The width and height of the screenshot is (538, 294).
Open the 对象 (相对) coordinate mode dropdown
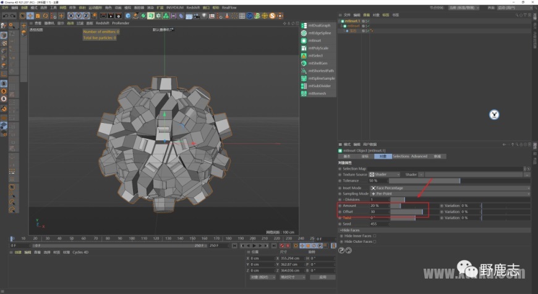pos(262,277)
